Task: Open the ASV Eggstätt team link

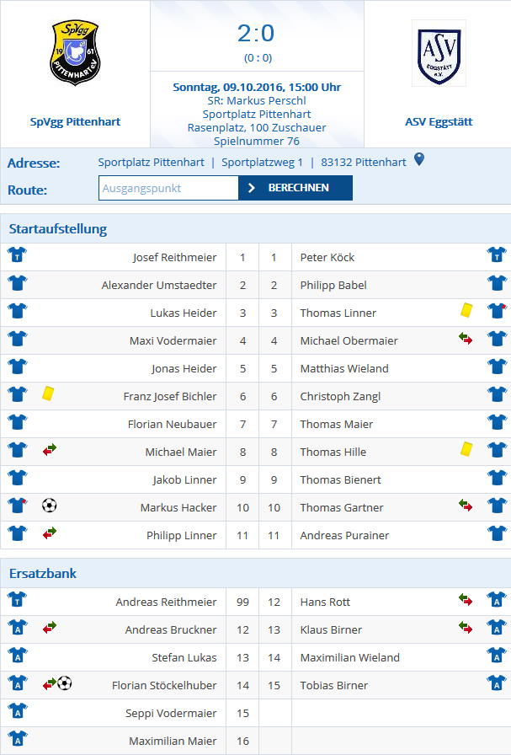Action: [439, 122]
